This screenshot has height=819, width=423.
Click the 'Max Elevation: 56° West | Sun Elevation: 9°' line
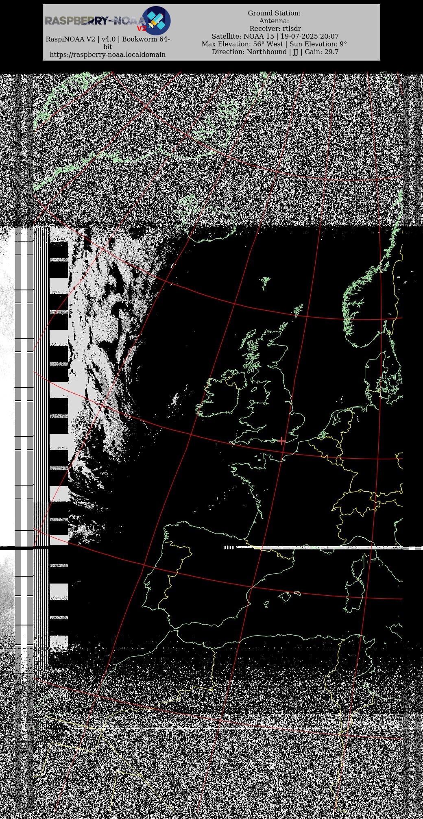(274, 44)
